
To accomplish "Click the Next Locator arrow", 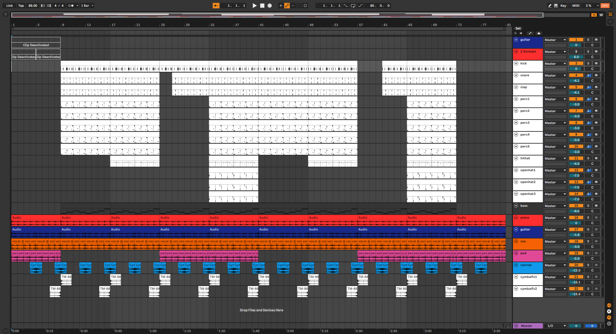I will coord(521,33).
